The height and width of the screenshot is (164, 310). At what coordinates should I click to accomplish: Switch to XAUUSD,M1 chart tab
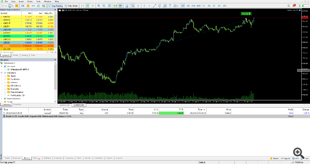click(79, 105)
